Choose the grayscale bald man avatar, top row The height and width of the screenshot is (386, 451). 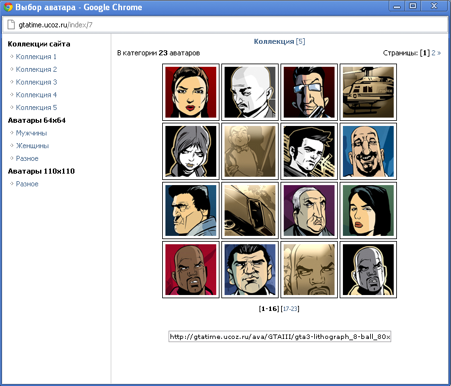[250, 92]
